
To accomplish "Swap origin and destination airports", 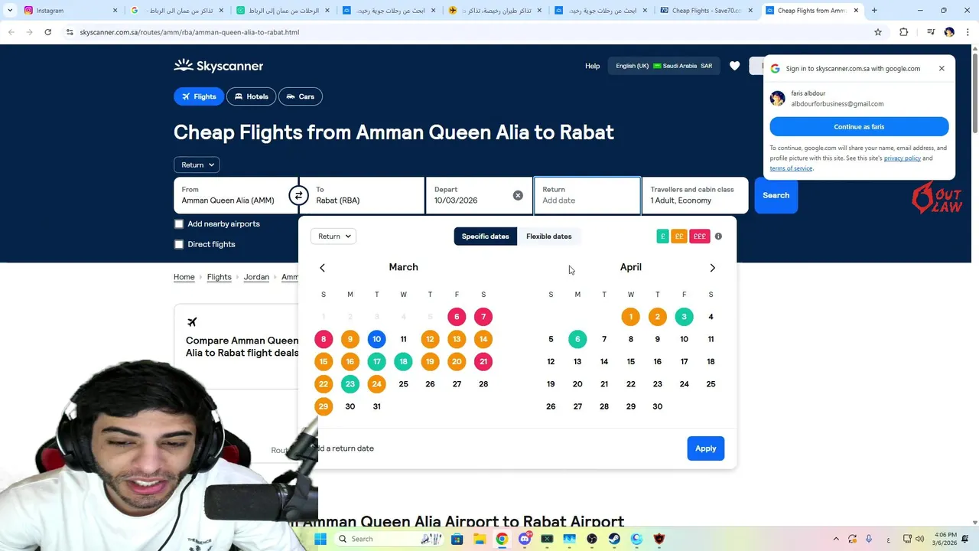I will click(x=298, y=196).
